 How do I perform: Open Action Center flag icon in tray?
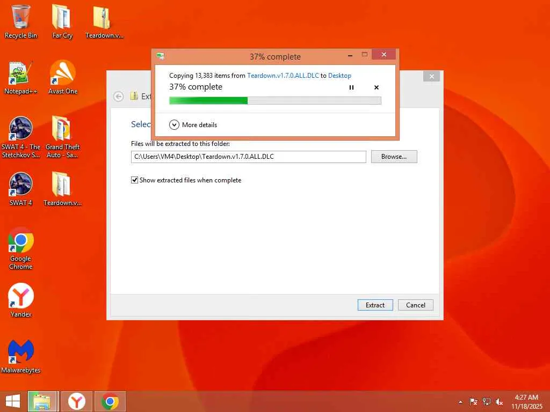pos(473,402)
